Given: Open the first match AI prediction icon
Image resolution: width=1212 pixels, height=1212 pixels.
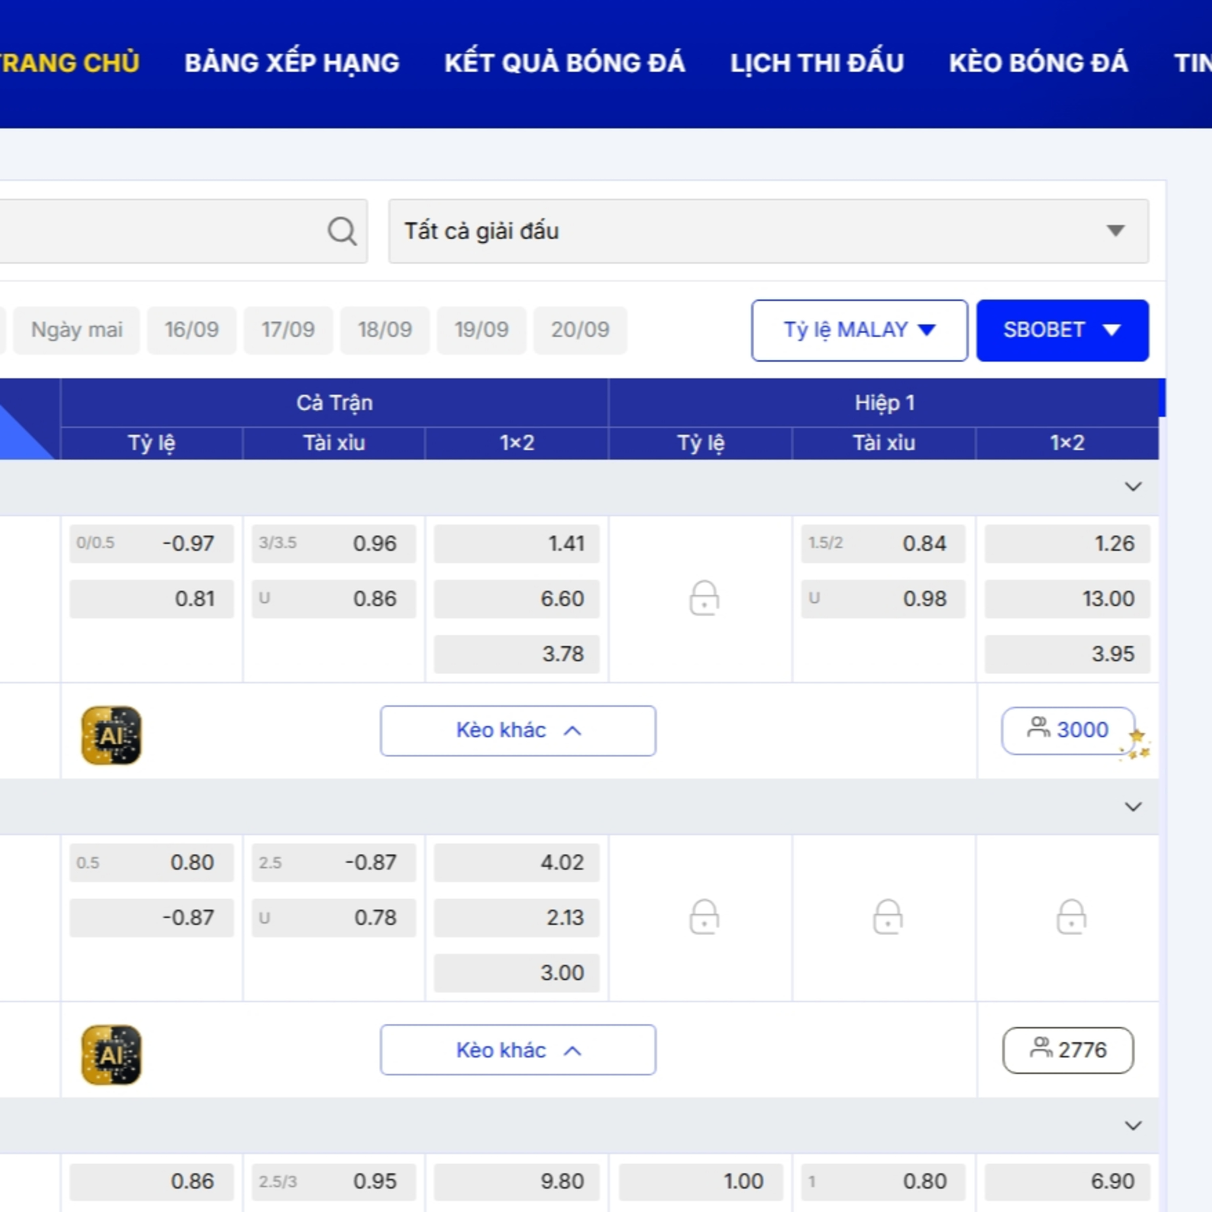Looking at the screenshot, I should tap(112, 735).
